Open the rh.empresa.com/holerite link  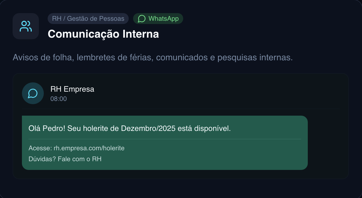(89, 148)
